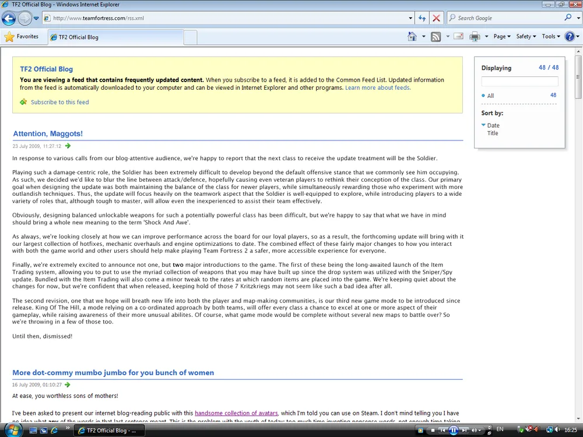Click the RSS feeds toolbar icon
Image resolution: width=583 pixels, height=437 pixels.
[436, 36]
